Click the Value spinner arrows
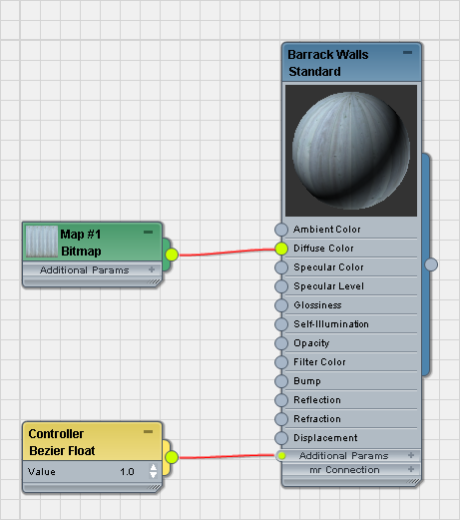This screenshot has height=520, width=460. (x=153, y=471)
